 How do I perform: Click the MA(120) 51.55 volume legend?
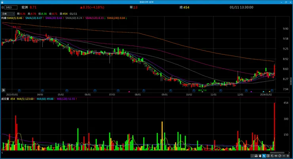coord(66,99)
